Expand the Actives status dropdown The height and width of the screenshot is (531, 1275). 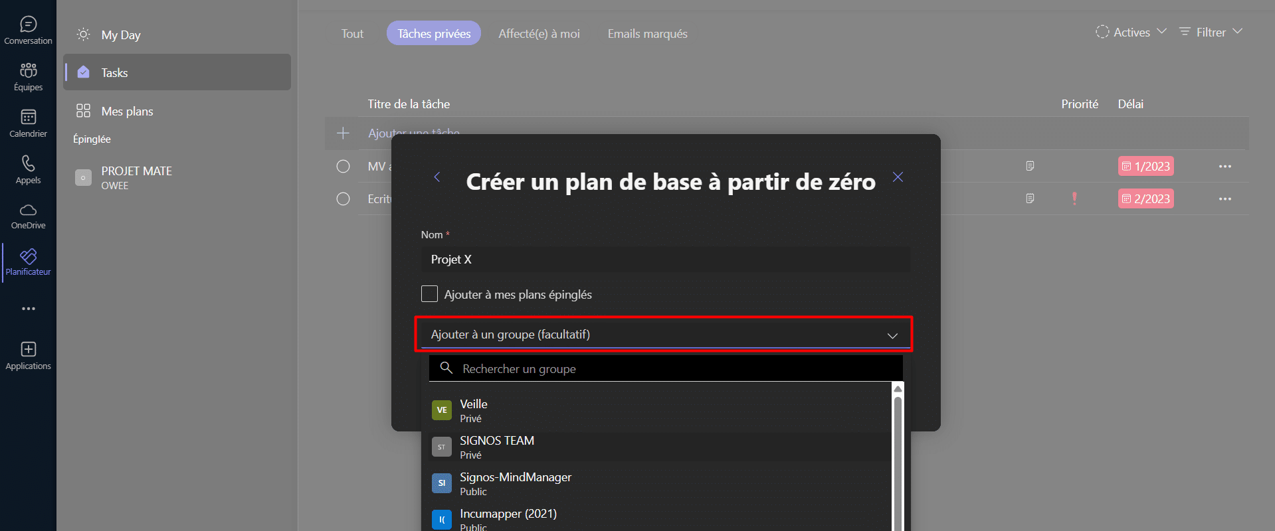(x=1131, y=32)
